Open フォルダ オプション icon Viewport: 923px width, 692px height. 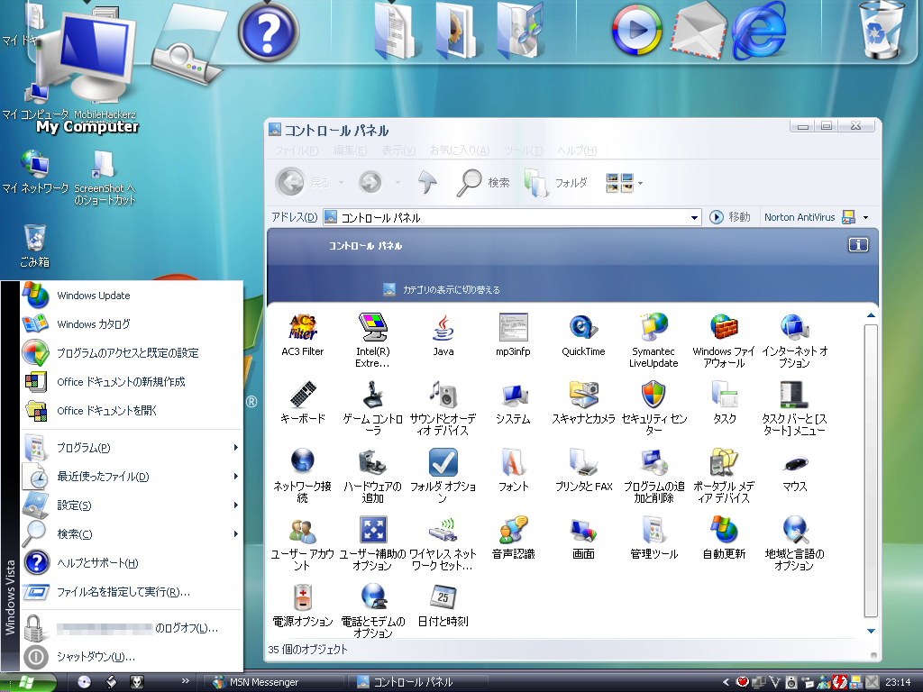click(x=443, y=462)
